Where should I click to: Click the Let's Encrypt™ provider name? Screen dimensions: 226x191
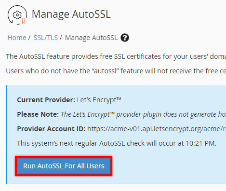click(x=99, y=100)
